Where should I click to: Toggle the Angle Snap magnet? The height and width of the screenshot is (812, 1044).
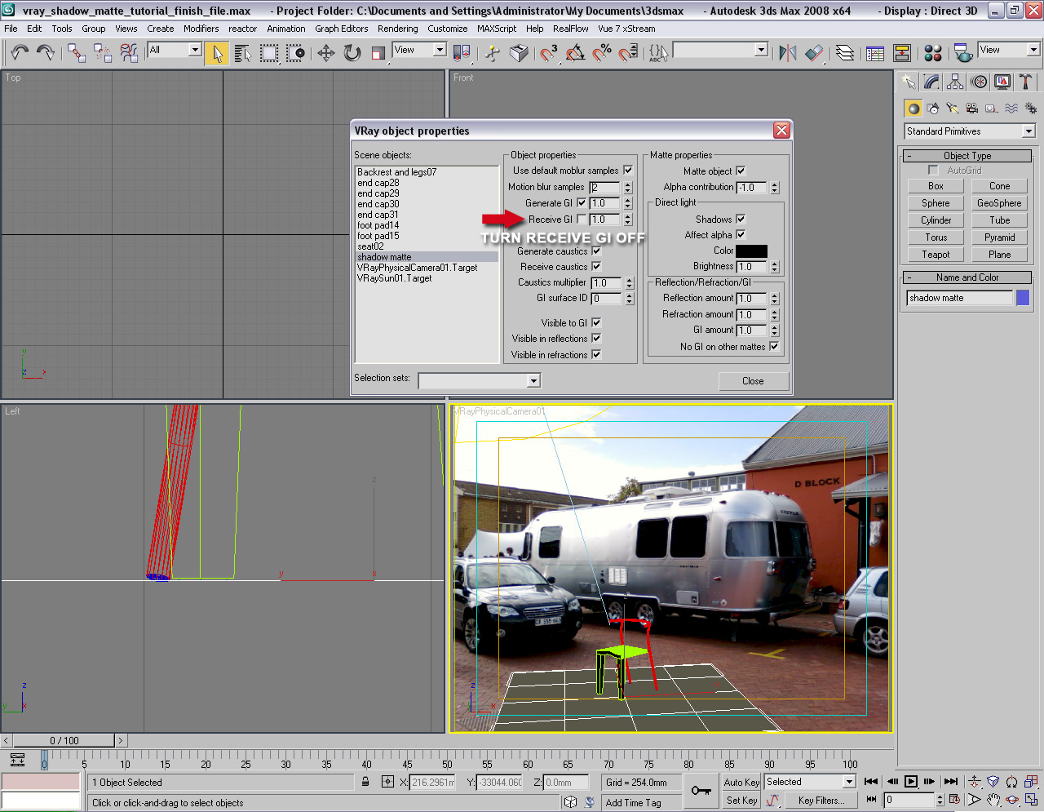pyautogui.click(x=575, y=54)
